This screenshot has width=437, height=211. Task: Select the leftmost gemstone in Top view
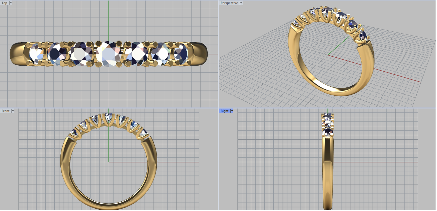tap(36, 53)
